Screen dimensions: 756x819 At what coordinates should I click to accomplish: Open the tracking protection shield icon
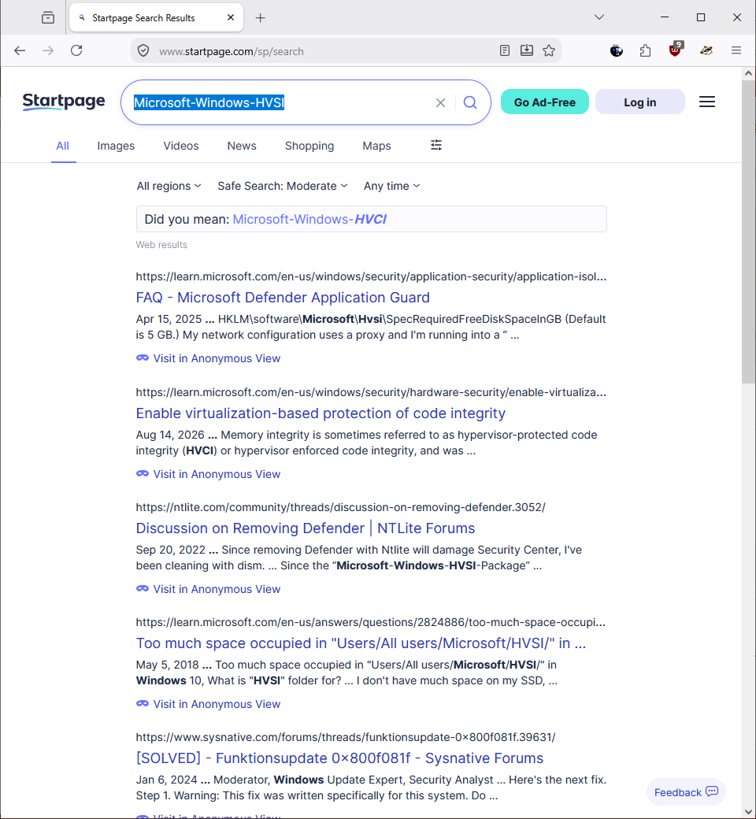coord(143,50)
